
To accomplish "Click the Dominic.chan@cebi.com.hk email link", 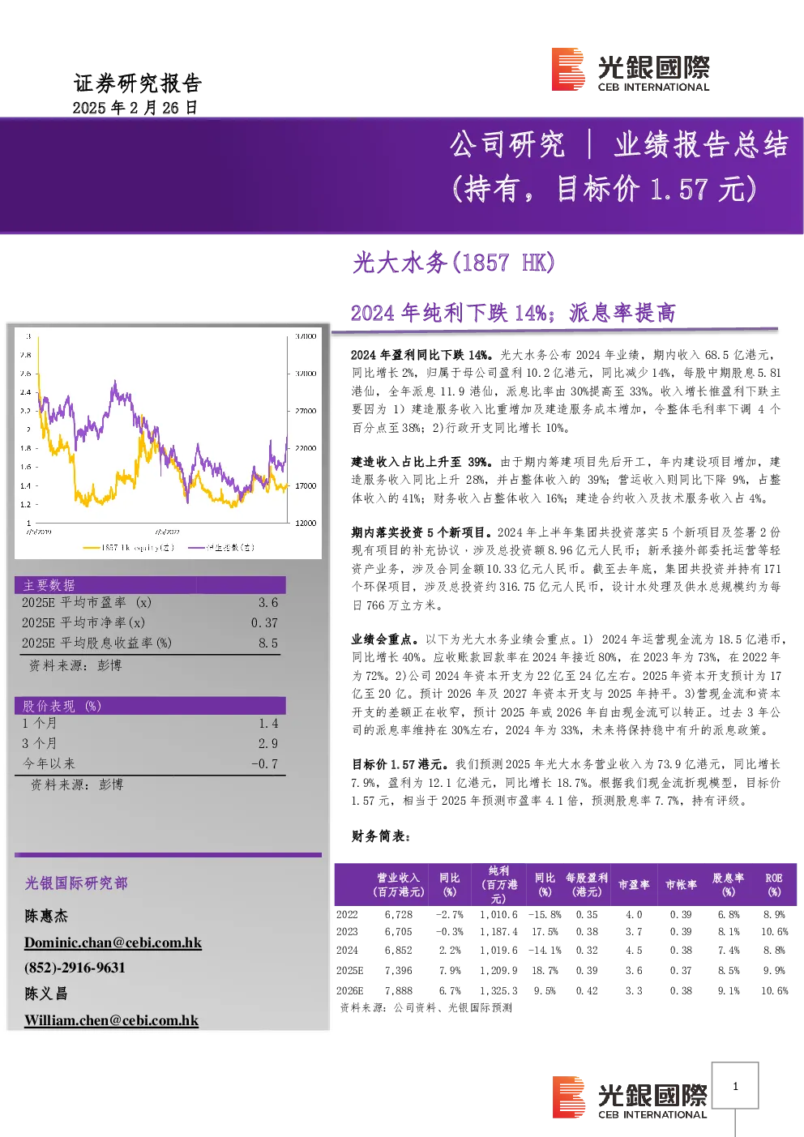I will tap(113, 943).
